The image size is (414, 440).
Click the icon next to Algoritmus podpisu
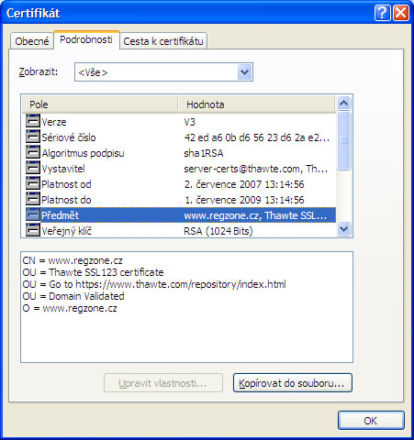click(x=33, y=152)
